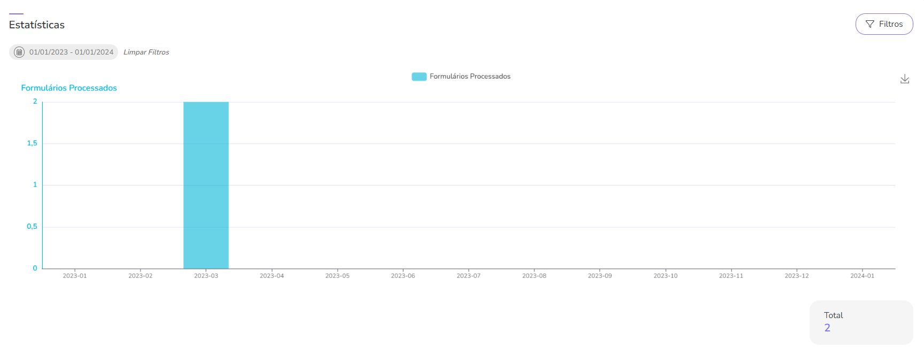Click the 2023-06 axis label
The image size is (924, 348).
tap(403, 276)
